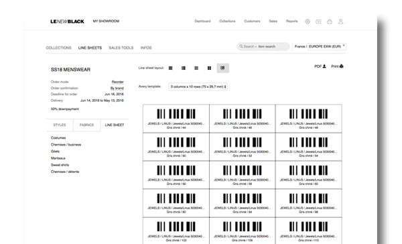Select the barcode label Gris chiné / 56

coord(176,175)
